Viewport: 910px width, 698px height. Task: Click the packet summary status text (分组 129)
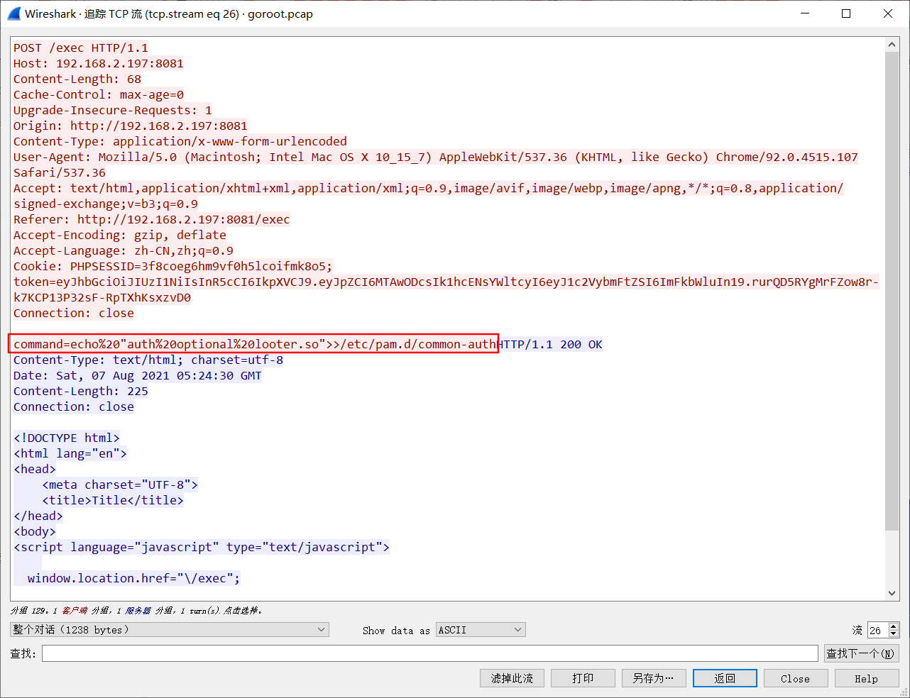coord(136,610)
